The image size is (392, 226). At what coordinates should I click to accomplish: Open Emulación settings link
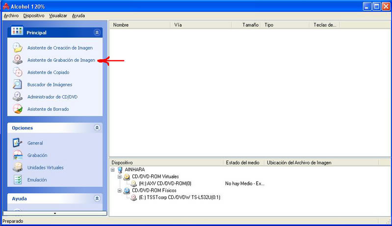(x=37, y=179)
